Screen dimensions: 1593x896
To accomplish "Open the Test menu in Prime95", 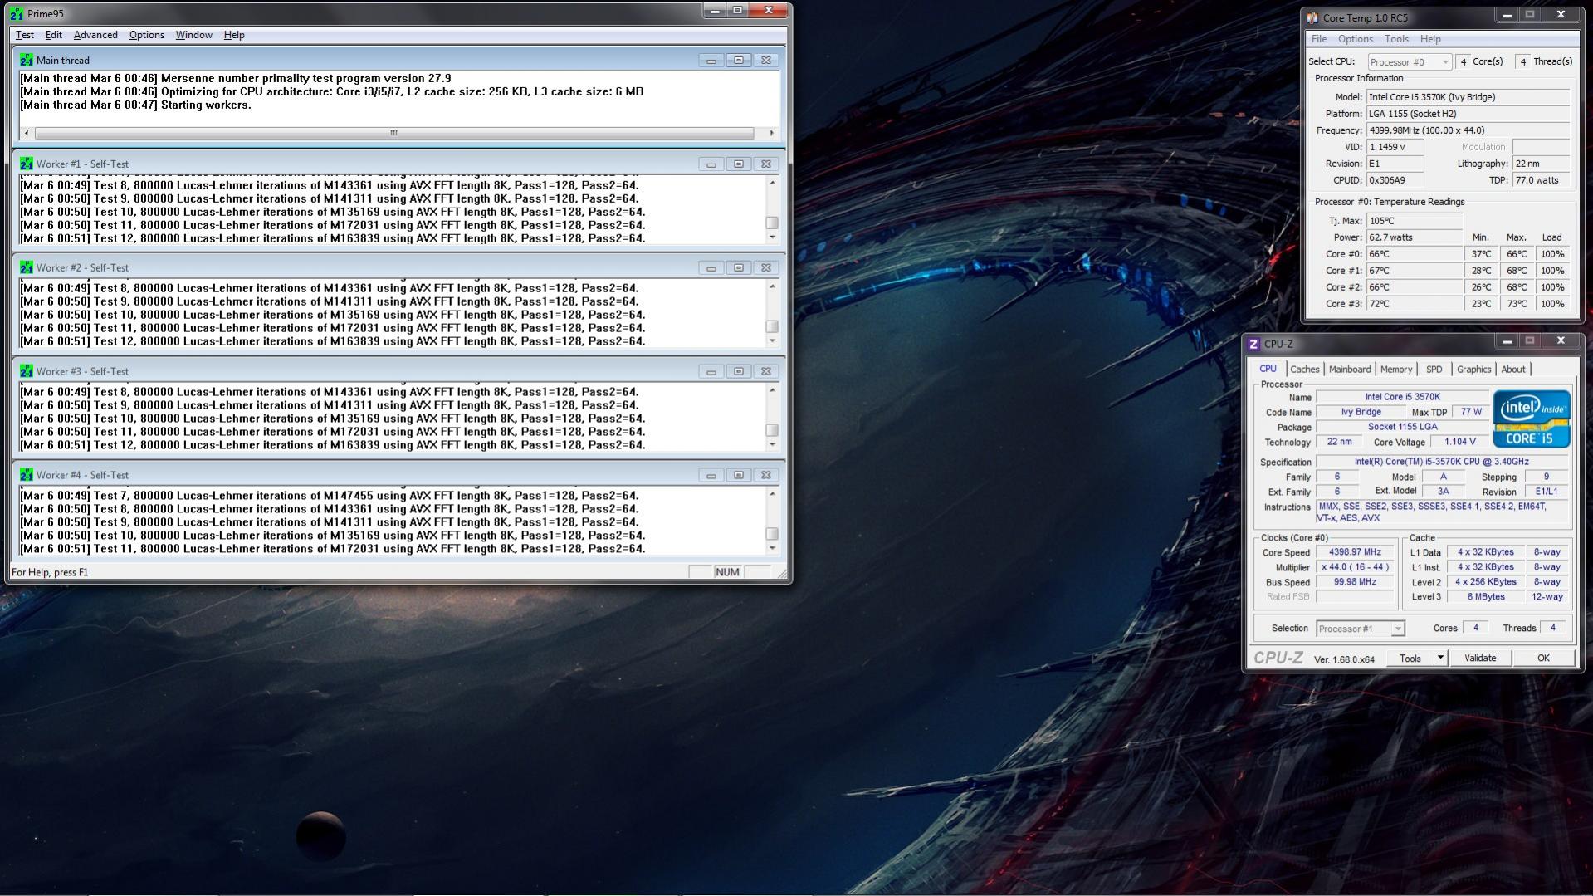I will click(x=25, y=35).
